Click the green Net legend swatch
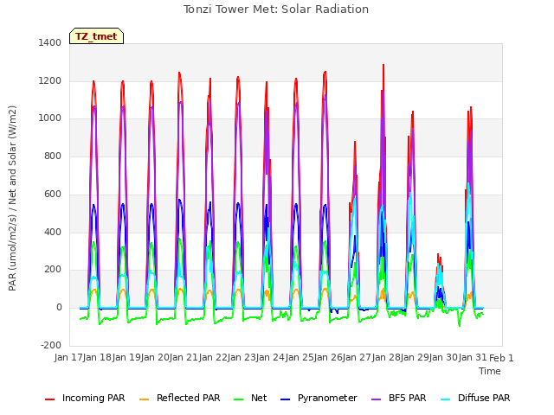554x415 pixels. (x=239, y=399)
